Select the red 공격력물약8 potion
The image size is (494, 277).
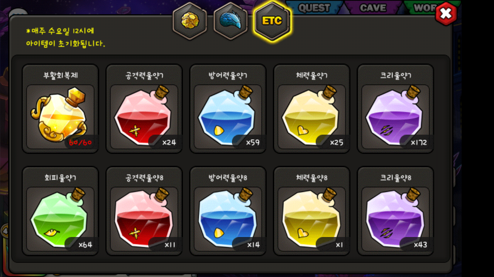[x=144, y=211]
